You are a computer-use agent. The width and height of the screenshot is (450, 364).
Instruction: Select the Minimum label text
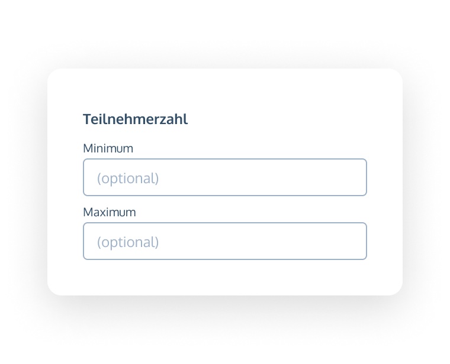(x=108, y=148)
